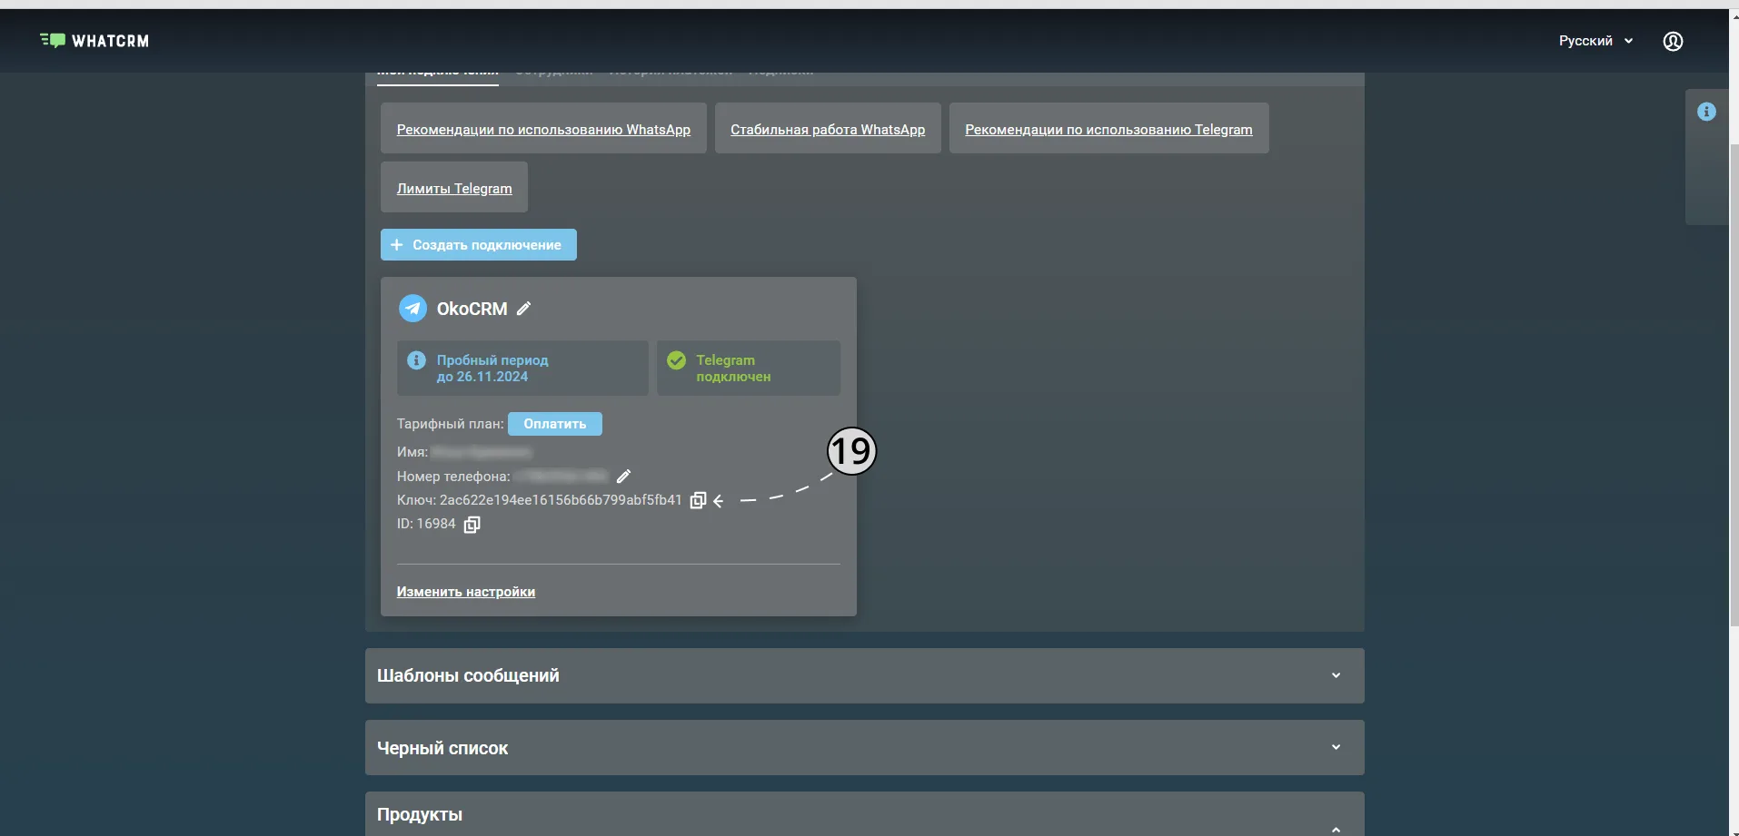Click the Тарифный план label
This screenshot has width=1739, height=836.
point(450,424)
